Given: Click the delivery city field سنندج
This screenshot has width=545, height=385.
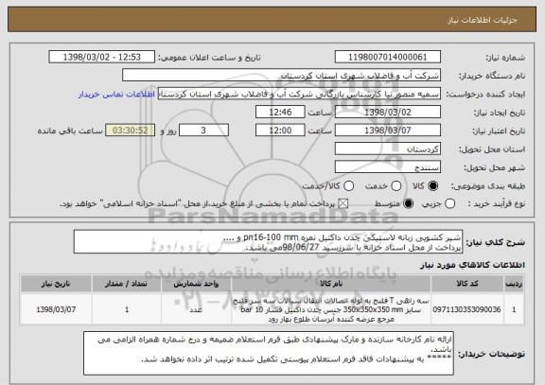Looking at the screenshot, I should tap(388, 167).
